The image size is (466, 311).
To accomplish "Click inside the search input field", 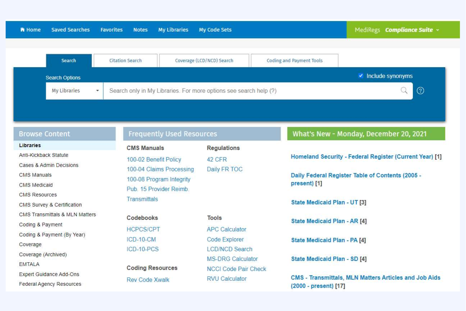I will [220, 90].
